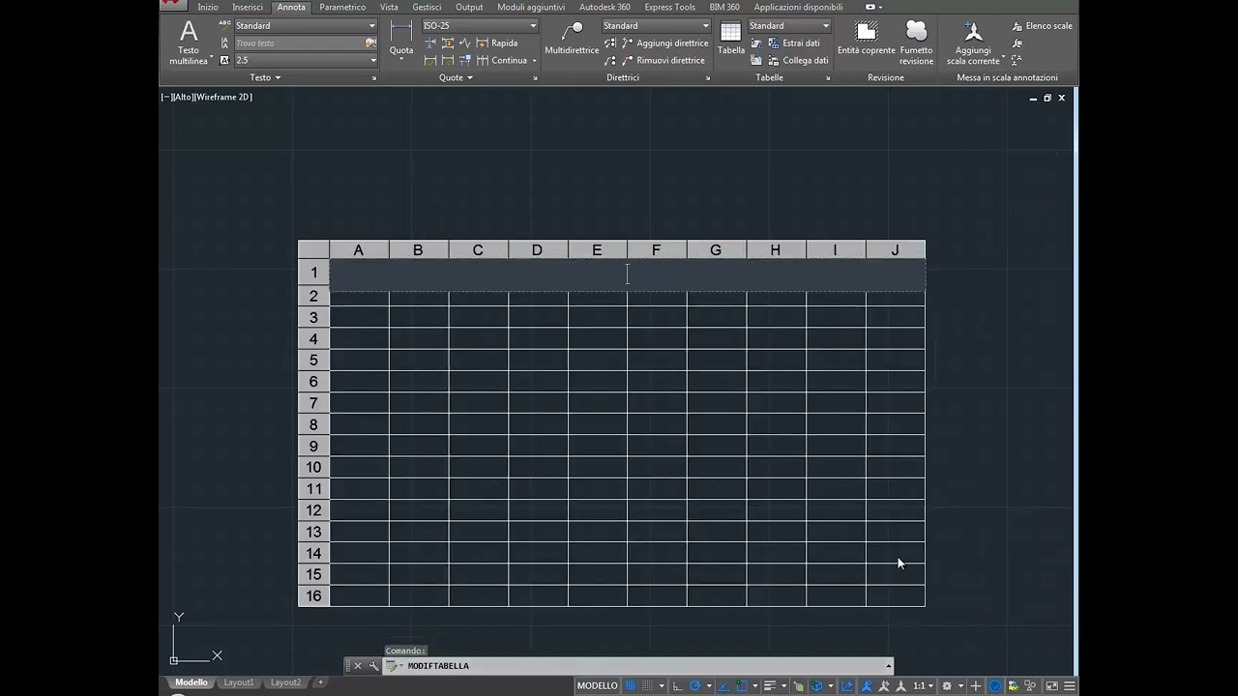The image size is (1238, 696).
Task: Click the viewport label [-][Alto][Wireframe 2D]
Action: tap(206, 97)
